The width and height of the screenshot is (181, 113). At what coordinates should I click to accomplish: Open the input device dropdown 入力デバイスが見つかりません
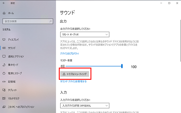click(85, 105)
